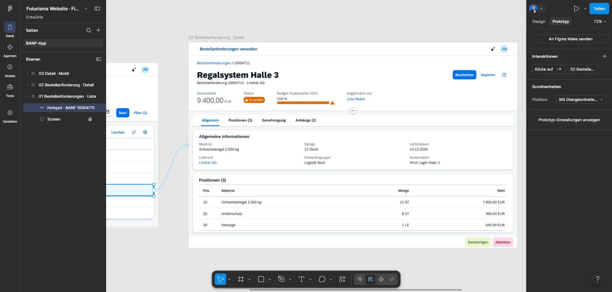Switch to Figma Sites mode icon
This screenshot has width=612, height=292.
(381, 279)
